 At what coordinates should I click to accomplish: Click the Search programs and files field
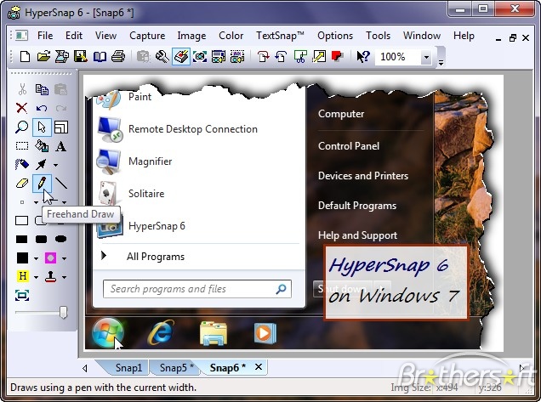coord(196,289)
